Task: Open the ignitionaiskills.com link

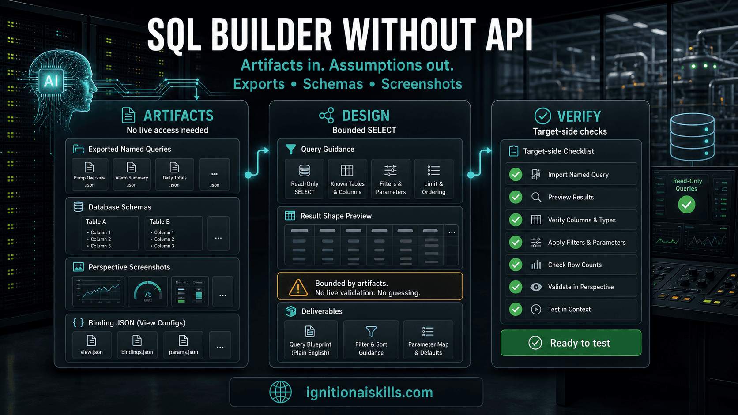Action: 369,392
